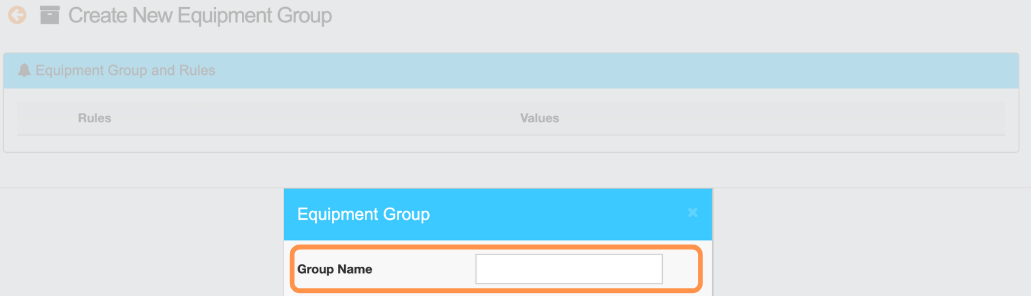Click the blue header bar of the dialog

click(x=498, y=214)
